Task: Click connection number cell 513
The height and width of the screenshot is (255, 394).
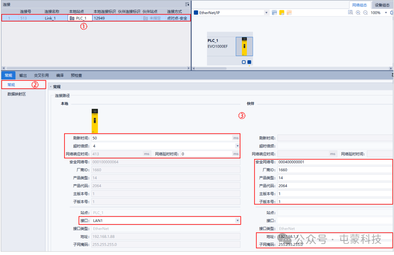Action: pos(31,18)
